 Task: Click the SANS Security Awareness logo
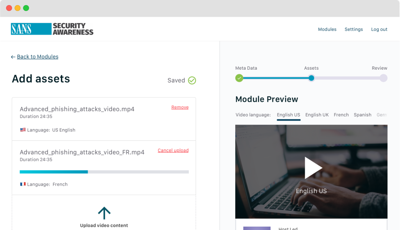coord(52,29)
